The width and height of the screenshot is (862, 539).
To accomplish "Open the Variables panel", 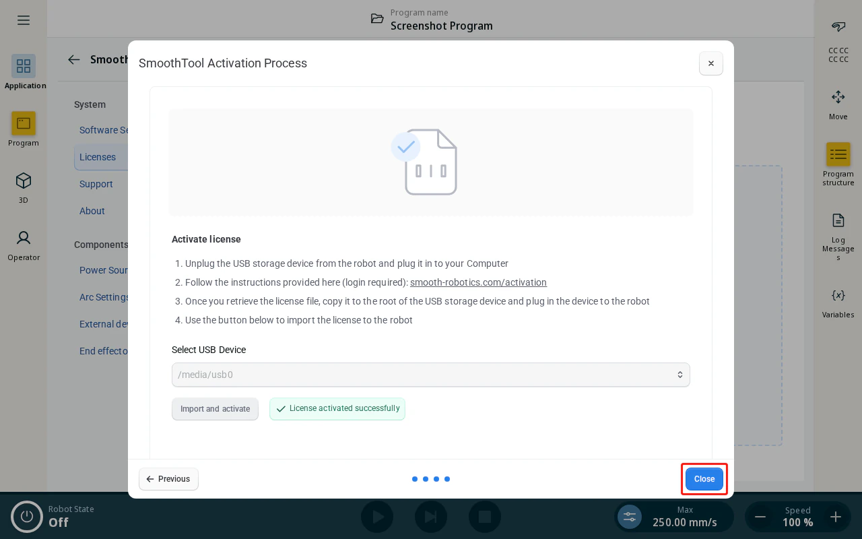I will click(838, 295).
